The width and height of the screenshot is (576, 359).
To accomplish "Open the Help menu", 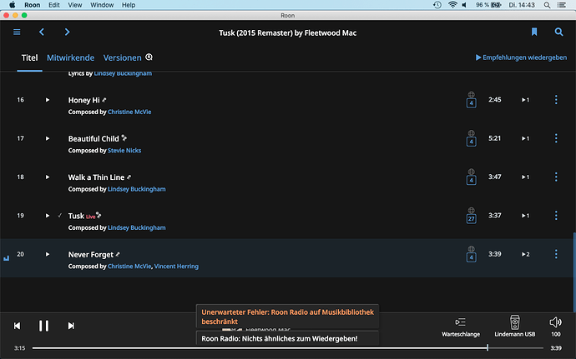I will click(x=129, y=5).
